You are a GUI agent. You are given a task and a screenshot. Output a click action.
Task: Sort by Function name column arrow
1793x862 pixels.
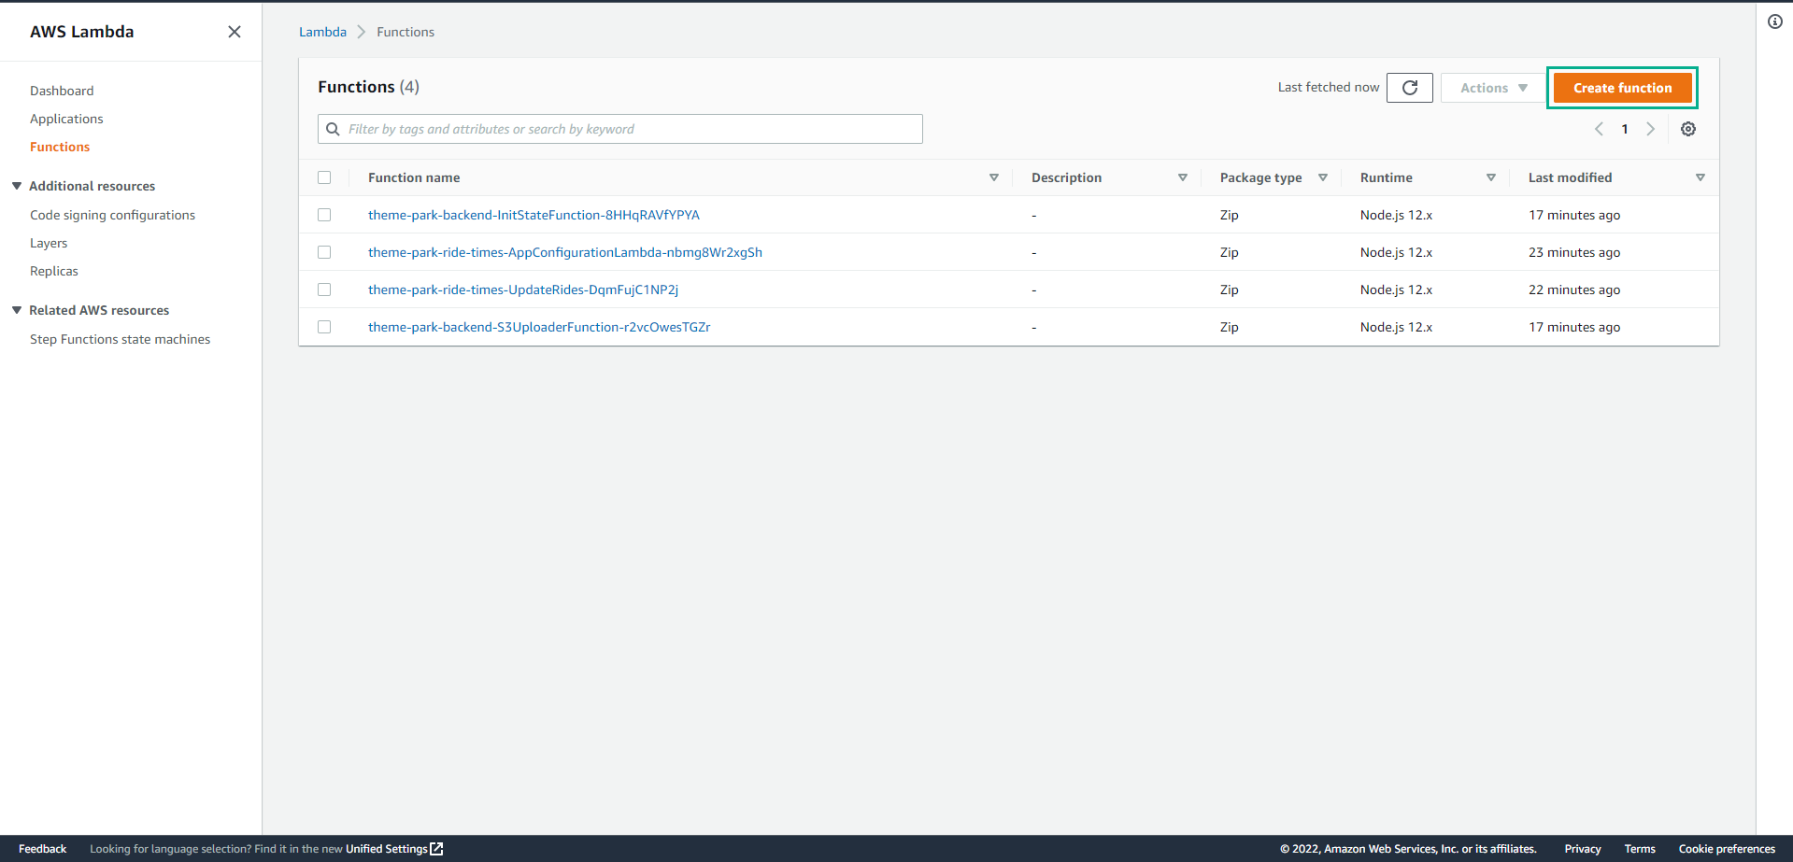pos(994,177)
